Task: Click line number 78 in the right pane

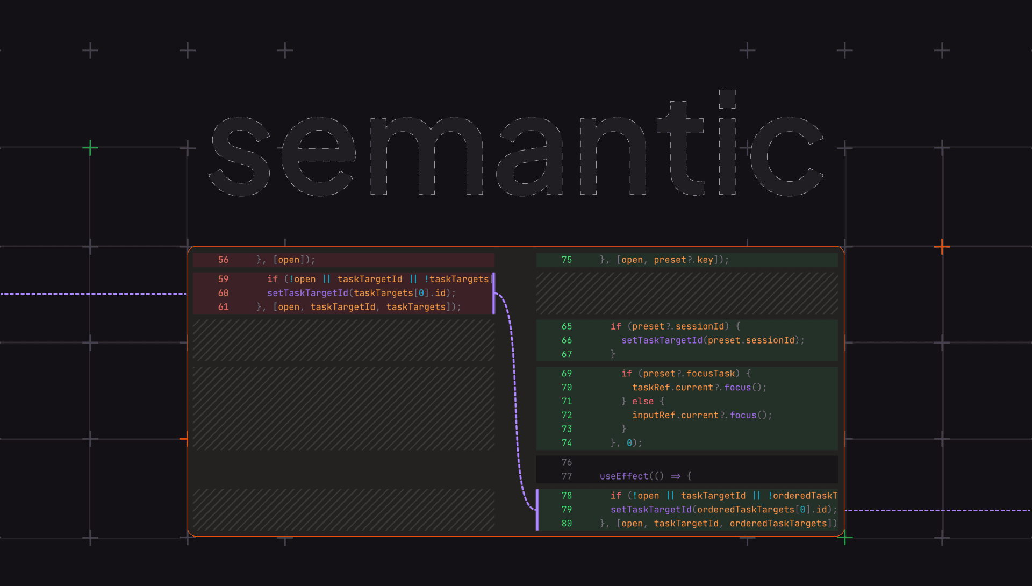Action: coord(567,496)
